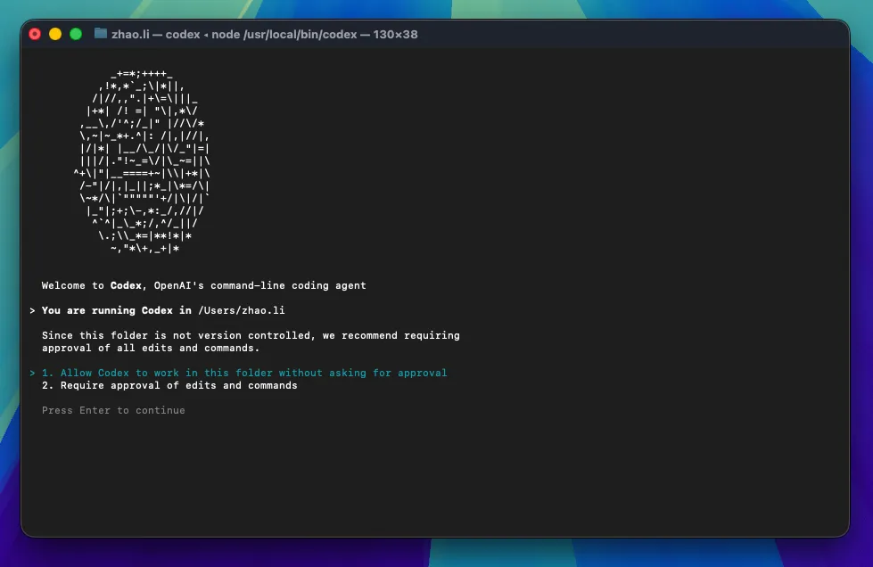
Task: Click the desktop wallpaper outside the terminal
Action: click(x=861, y=267)
